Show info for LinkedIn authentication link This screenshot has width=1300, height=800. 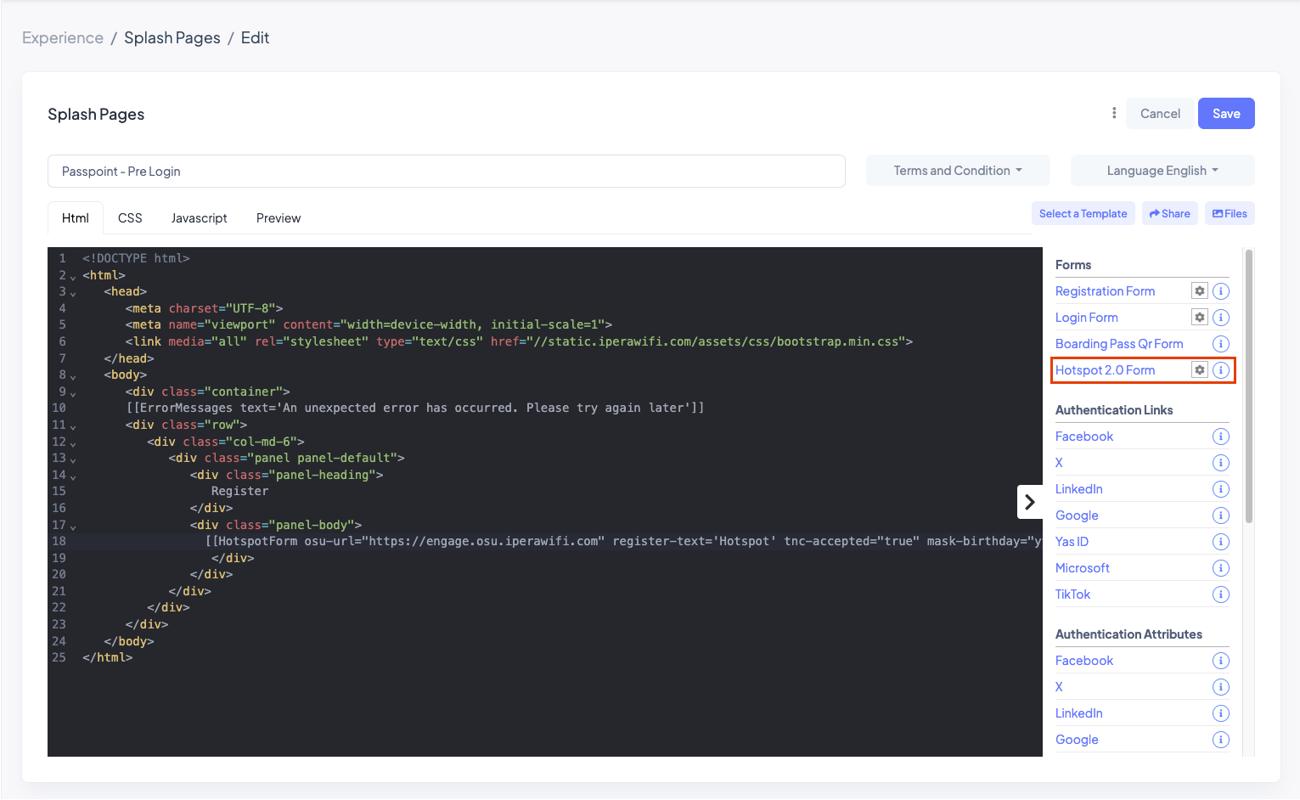[x=1220, y=489]
